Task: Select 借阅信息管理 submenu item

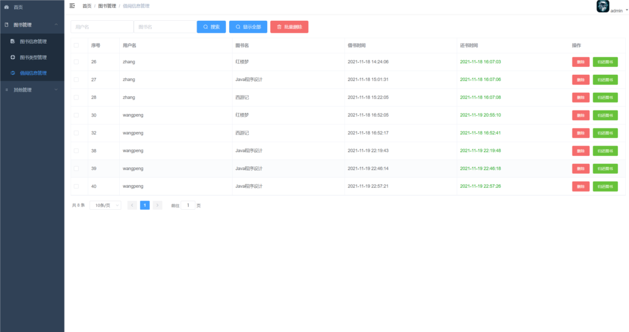Action: pos(32,73)
